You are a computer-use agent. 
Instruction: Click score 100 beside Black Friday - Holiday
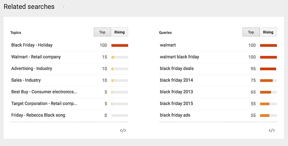click(103, 45)
